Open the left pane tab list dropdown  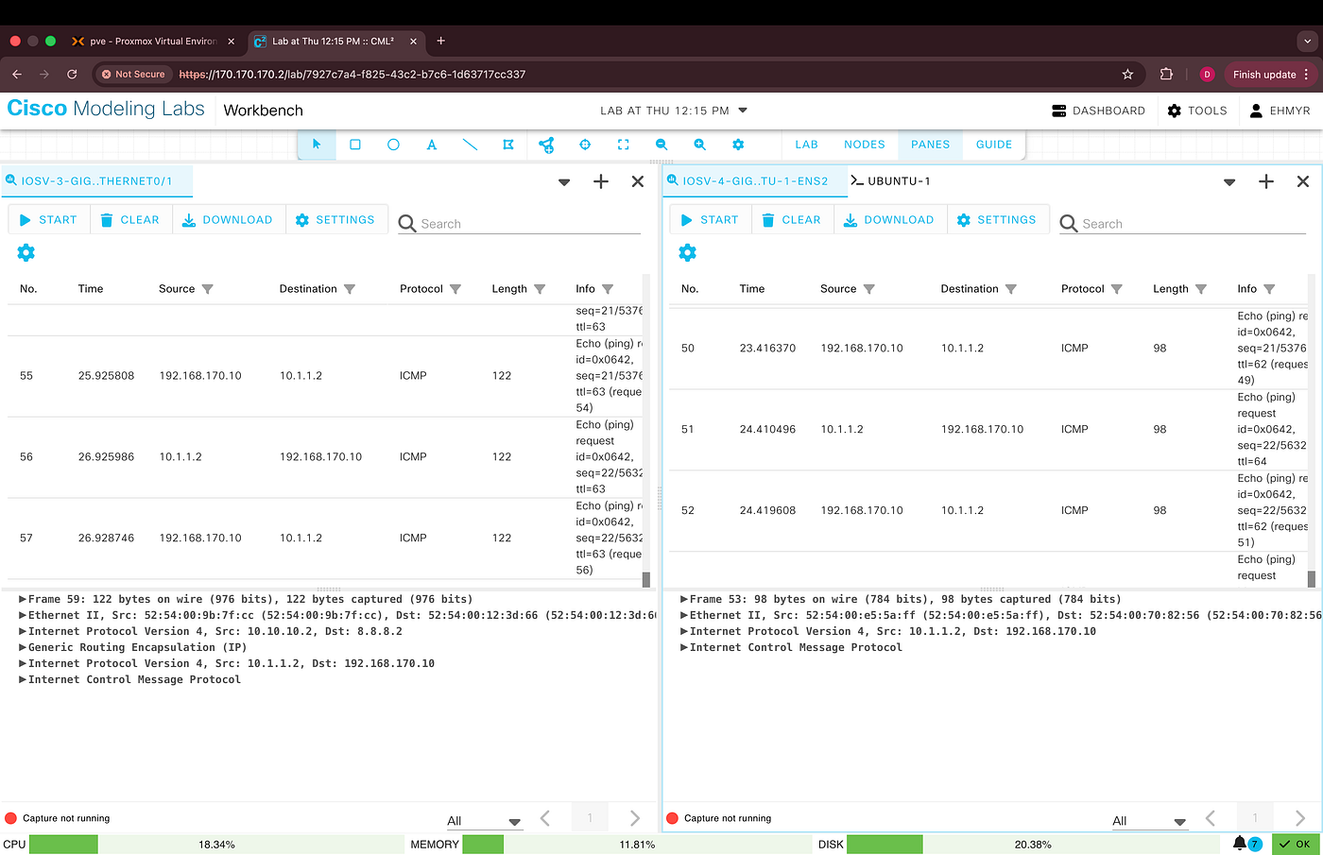point(564,182)
